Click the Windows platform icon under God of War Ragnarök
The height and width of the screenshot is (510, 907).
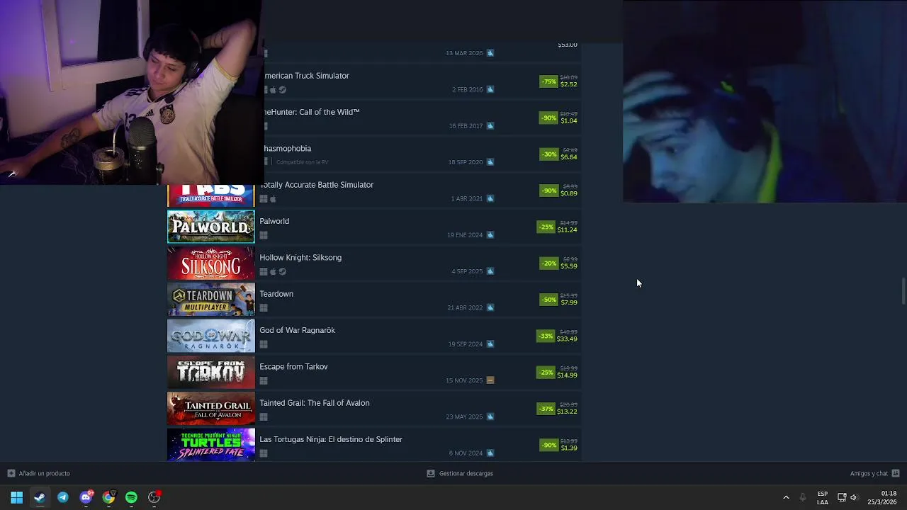tap(264, 344)
